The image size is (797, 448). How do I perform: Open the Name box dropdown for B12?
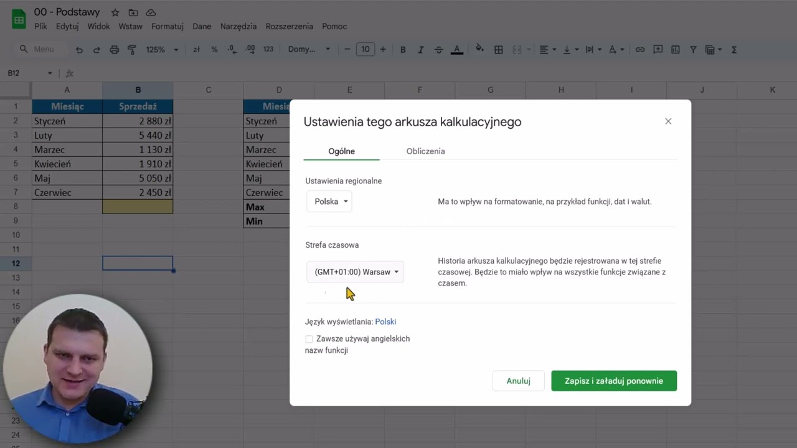50,73
